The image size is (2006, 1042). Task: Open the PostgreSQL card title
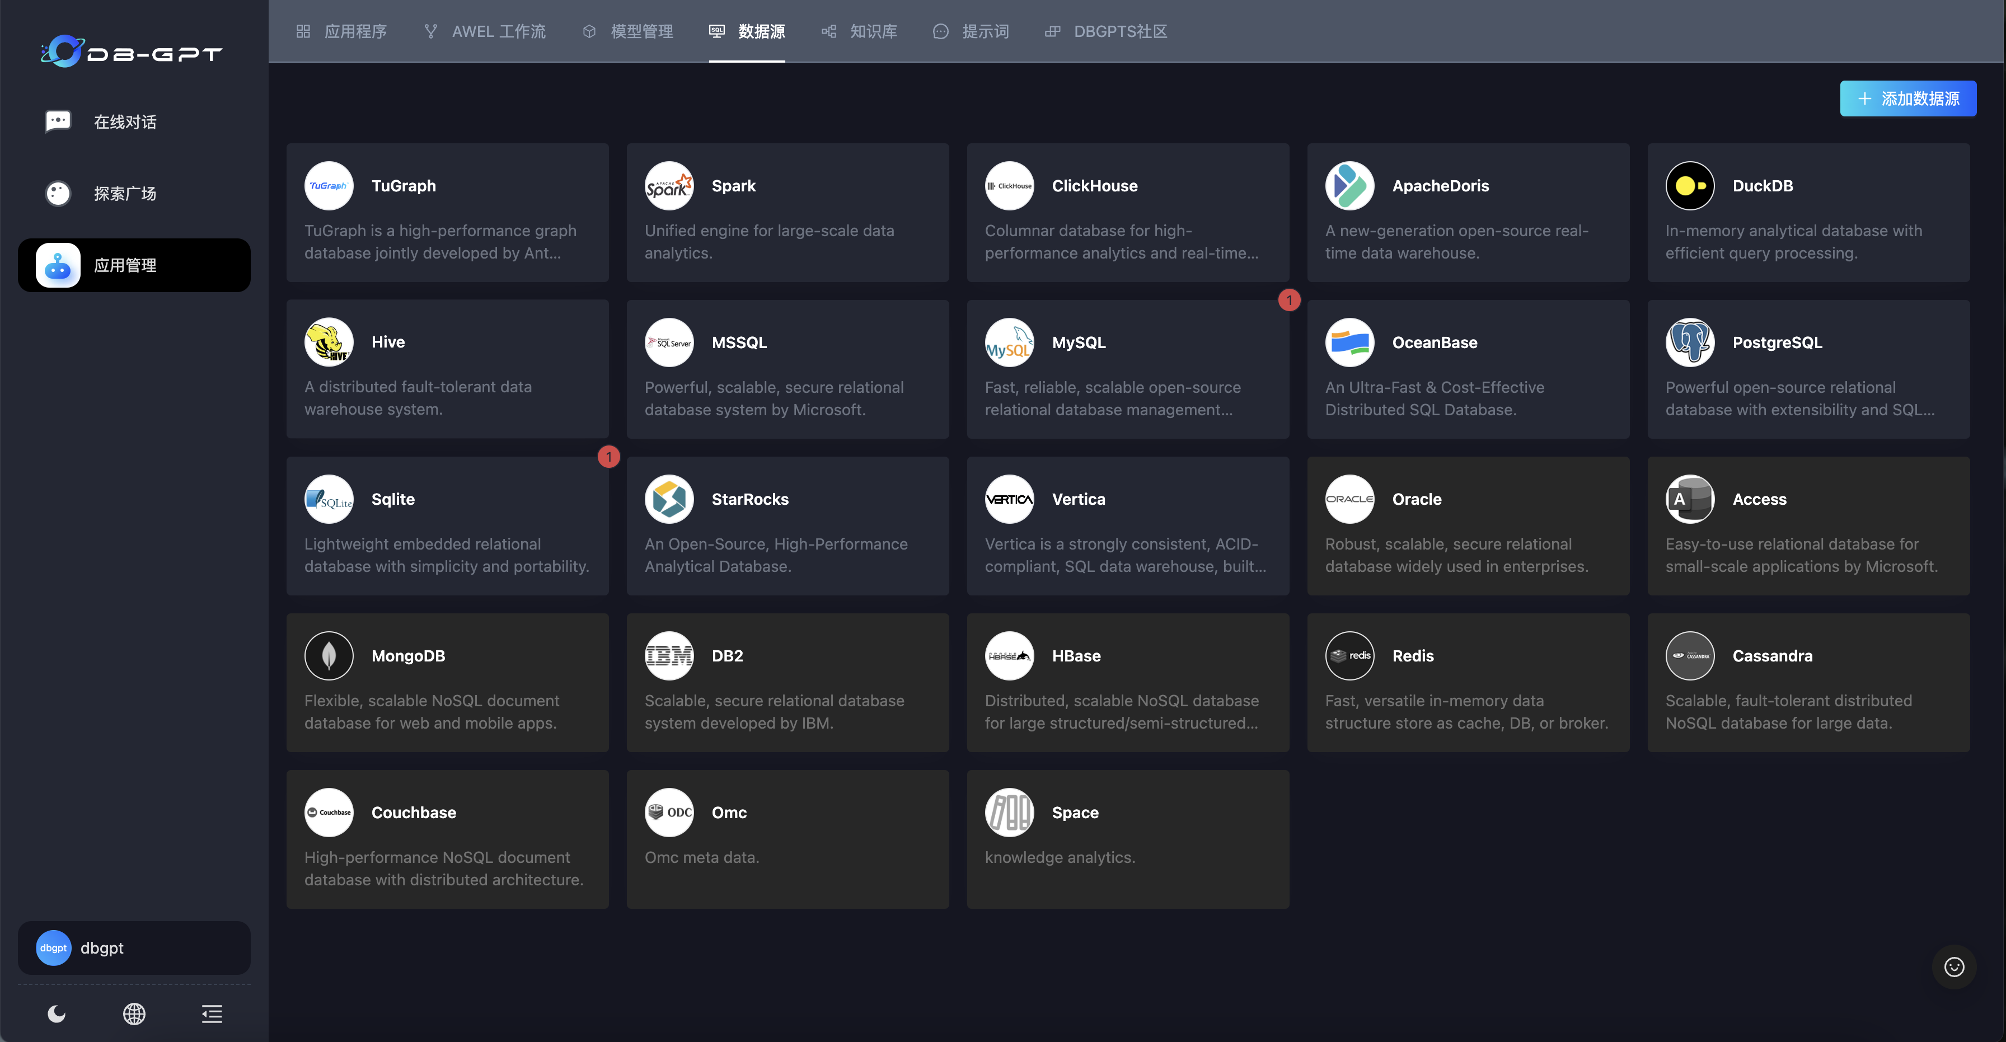[1777, 342]
